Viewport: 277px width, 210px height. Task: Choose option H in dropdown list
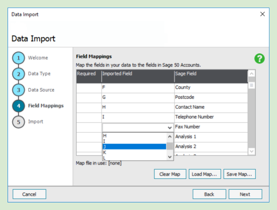(x=133, y=135)
